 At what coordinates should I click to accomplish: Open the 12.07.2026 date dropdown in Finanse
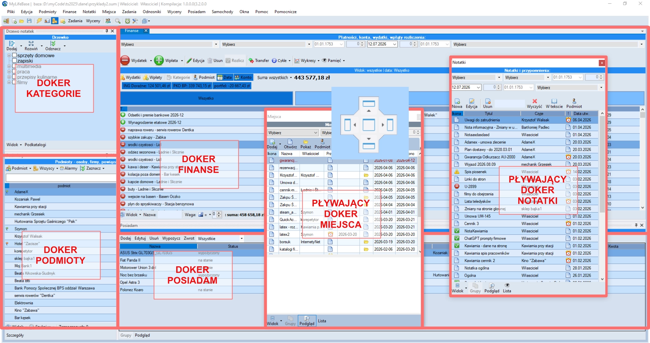click(395, 44)
